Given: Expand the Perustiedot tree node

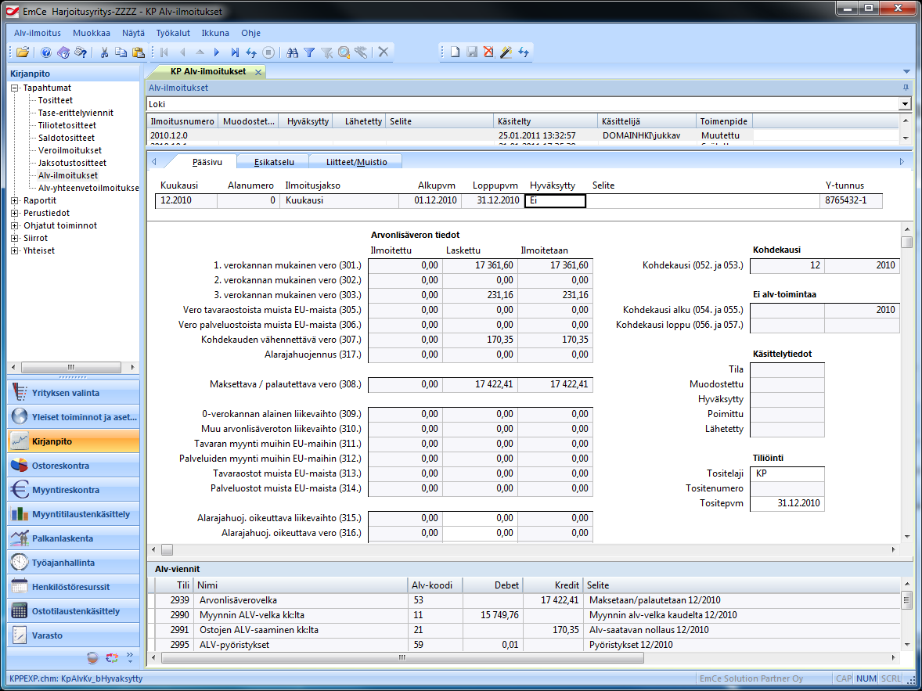Looking at the screenshot, I should coord(15,213).
